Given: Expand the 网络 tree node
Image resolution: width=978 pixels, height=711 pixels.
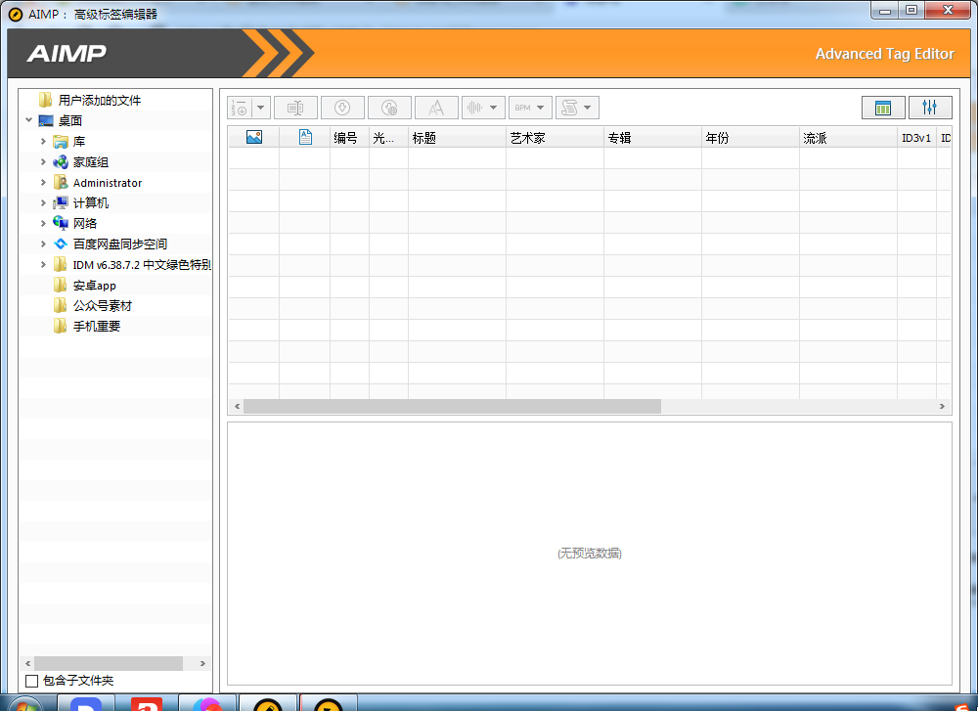Looking at the screenshot, I should [x=43, y=223].
